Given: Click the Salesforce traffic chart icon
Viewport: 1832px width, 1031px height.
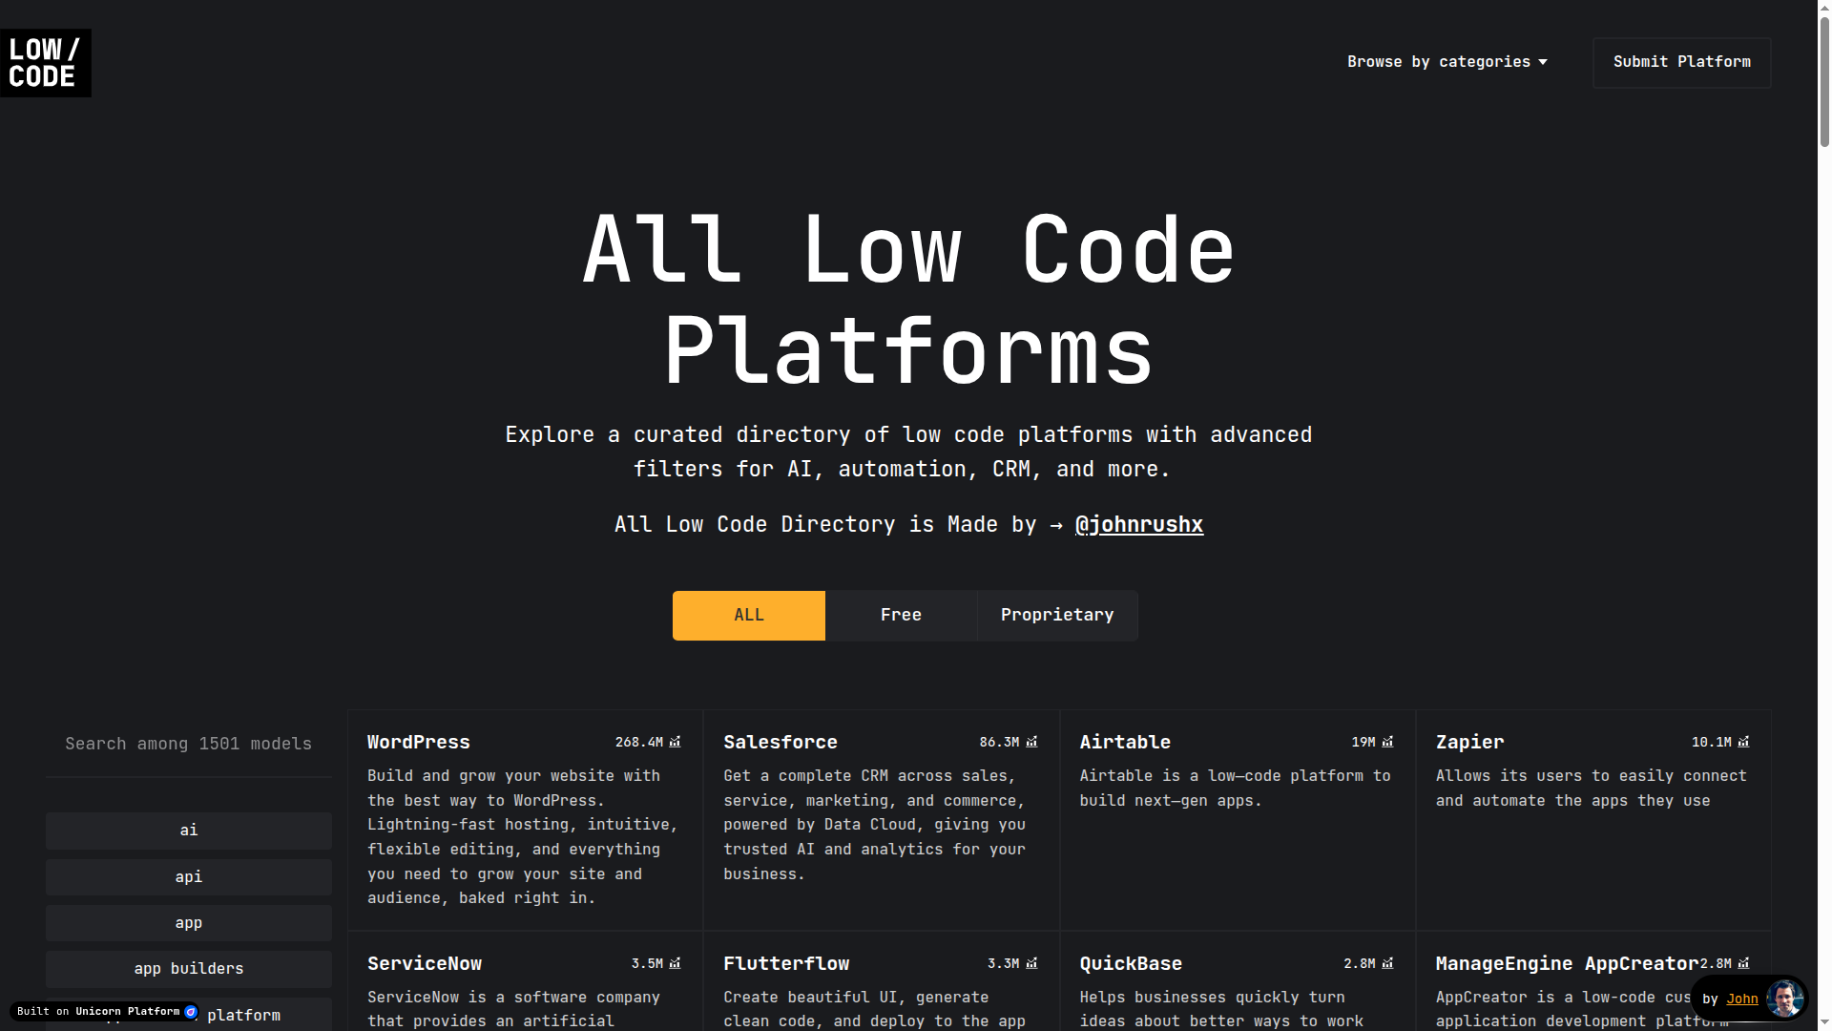Looking at the screenshot, I should pyautogui.click(x=1031, y=742).
